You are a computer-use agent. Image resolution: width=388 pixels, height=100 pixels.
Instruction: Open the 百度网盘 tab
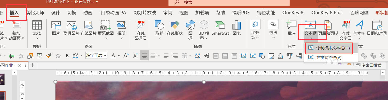(x=359, y=13)
